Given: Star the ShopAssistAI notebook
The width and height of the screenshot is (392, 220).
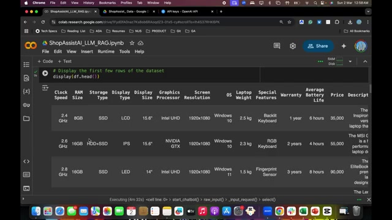Looking at the screenshot, I should click(x=132, y=43).
